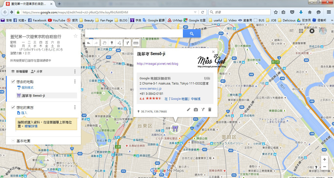Viewport: 334px width, 178px height.
Task: Select the measure distance ruler tool
Action: point(136,43)
